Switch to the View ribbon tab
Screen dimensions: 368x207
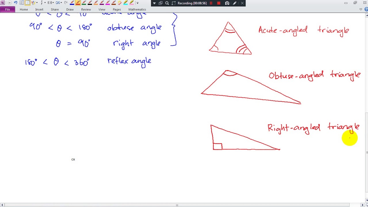point(102,9)
